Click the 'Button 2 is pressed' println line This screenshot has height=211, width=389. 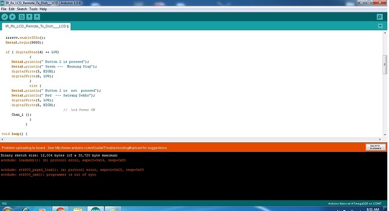[x=50, y=62]
